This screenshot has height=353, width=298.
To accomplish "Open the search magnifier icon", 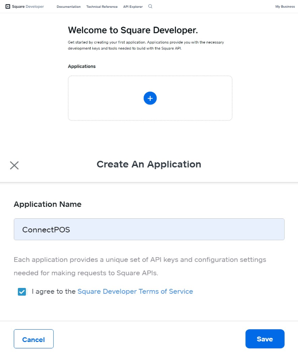I will [x=150, y=6].
